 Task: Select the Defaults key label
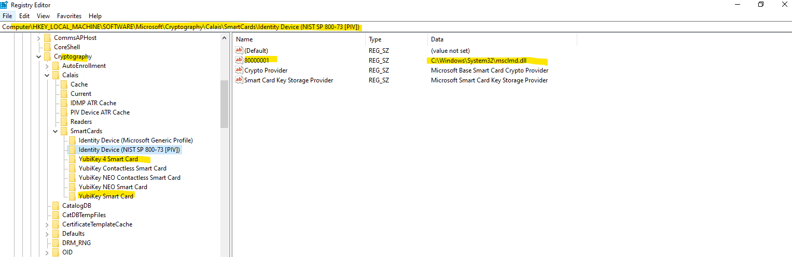point(73,234)
